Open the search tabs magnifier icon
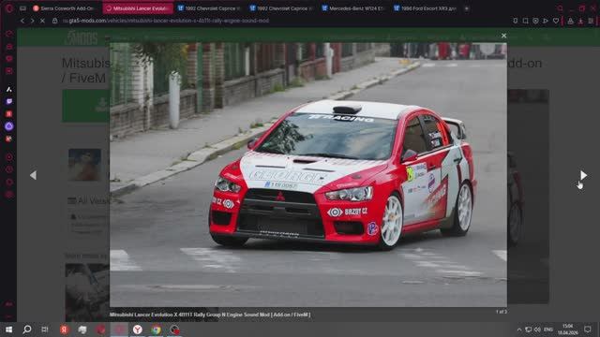 pyautogui.click(x=560, y=8)
